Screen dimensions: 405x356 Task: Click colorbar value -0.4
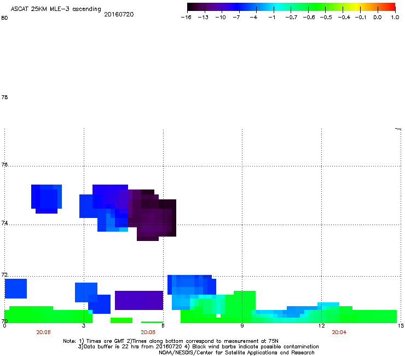click(344, 18)
